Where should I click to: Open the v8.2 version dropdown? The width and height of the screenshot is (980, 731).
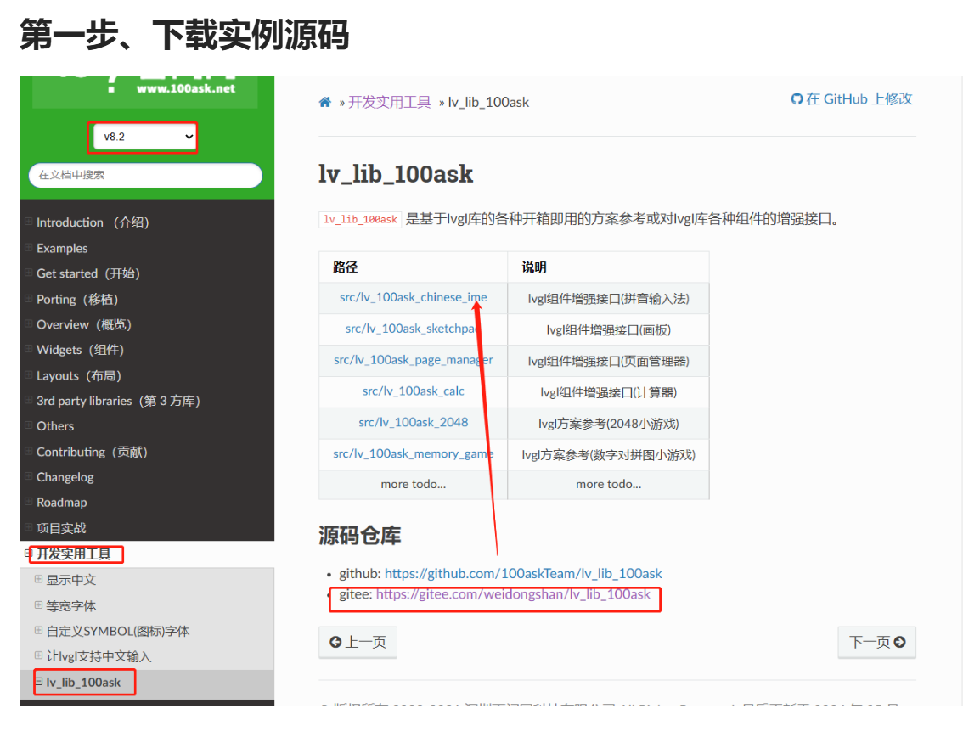pyautogui.click(x=144, y=137)
